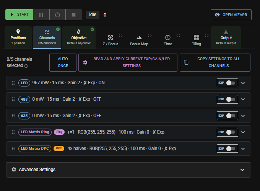260x191 pixels.
Task: Click the pause icon button
Action: pos(41,15)
